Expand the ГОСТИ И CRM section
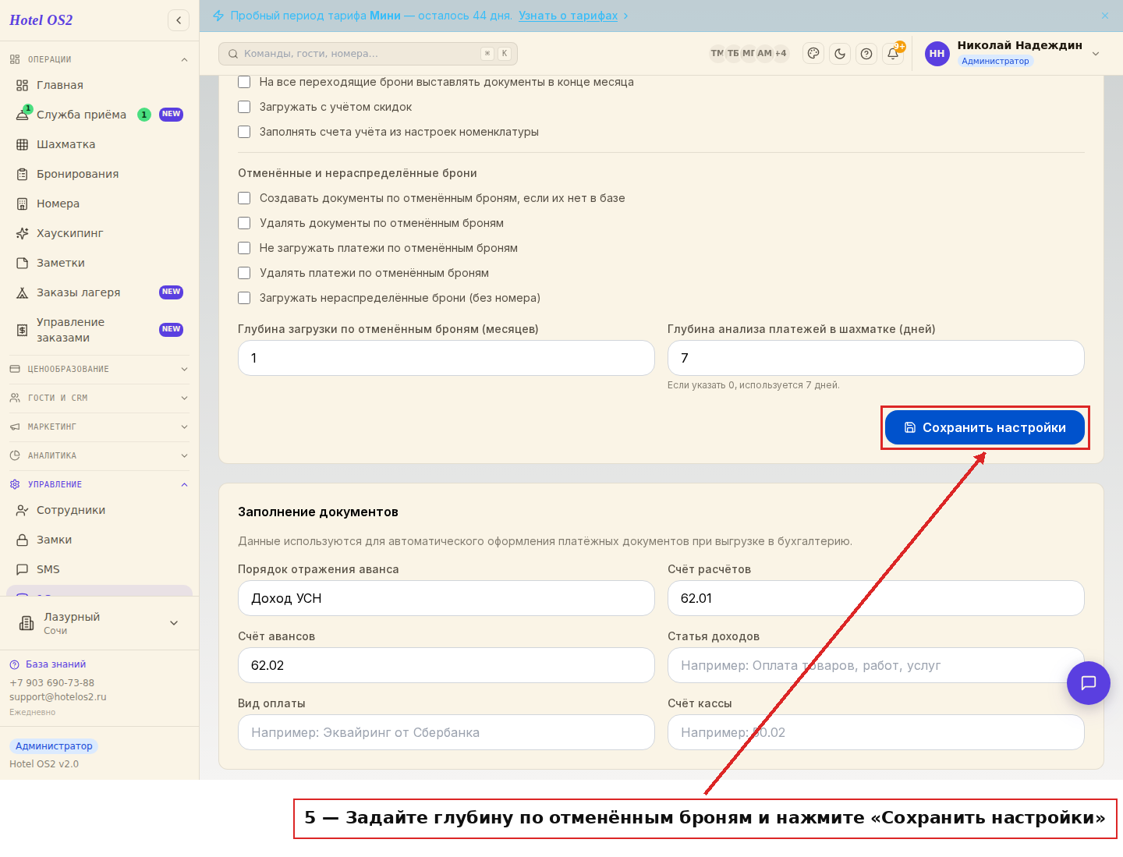 pyautogui.click(x=99, y=398)
